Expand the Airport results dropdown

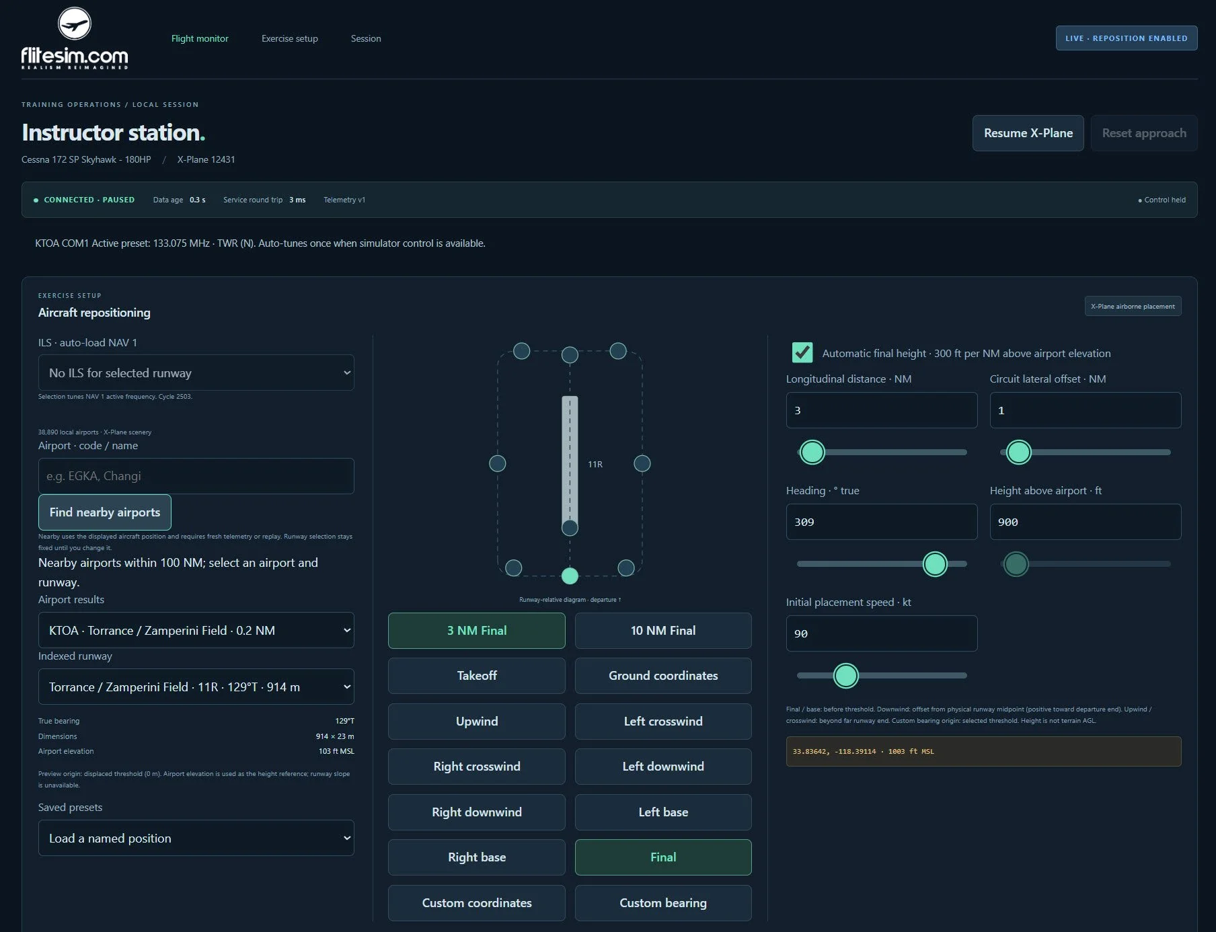tap(196, 630)
